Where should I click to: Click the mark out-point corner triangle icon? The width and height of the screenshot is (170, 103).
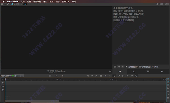point(96,76)
